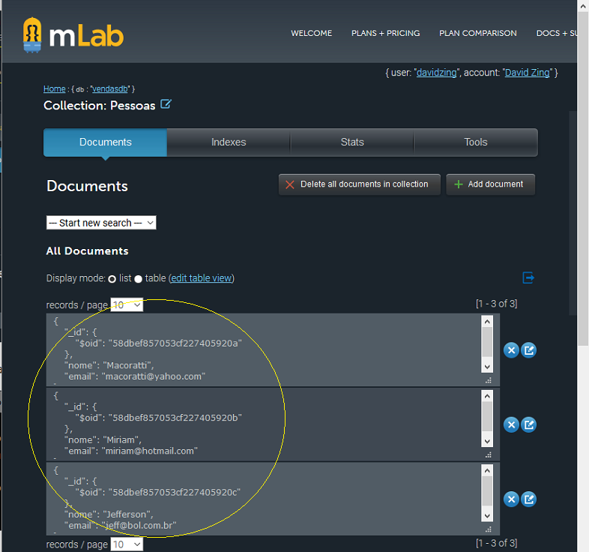Click the top [1 - 3 of 3] counter

[497, 304]
